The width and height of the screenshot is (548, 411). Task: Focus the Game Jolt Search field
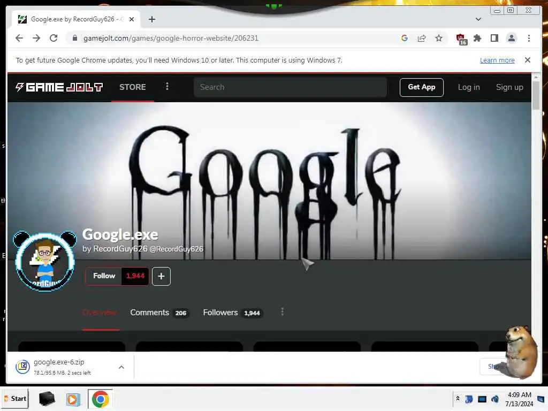click(290, 87)
